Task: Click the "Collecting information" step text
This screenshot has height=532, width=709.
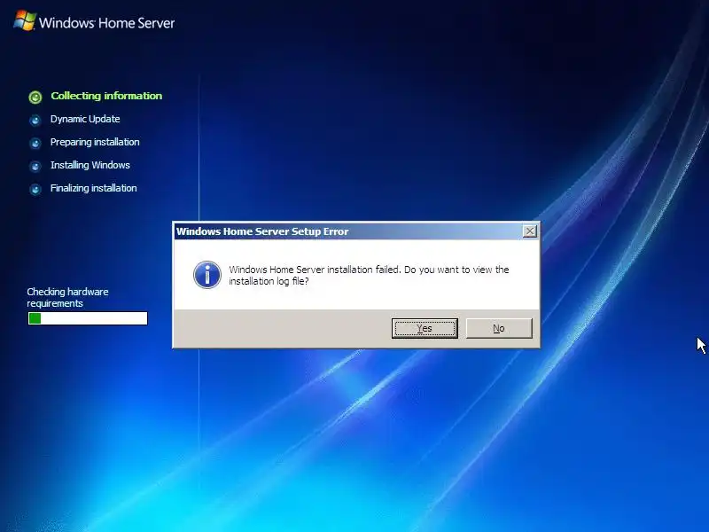Action: [x=106, y=96]
